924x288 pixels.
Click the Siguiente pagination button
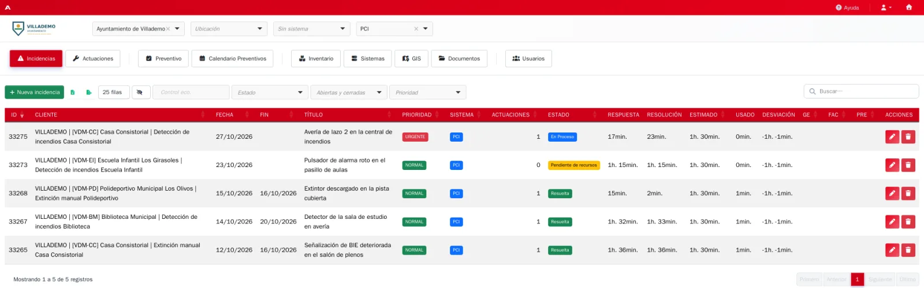click(x=880, y=279)
